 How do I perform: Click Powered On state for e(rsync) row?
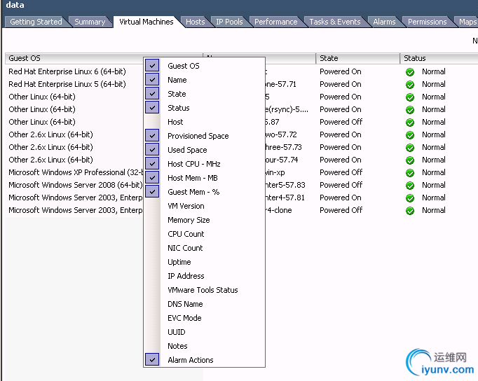coord(340,109)
